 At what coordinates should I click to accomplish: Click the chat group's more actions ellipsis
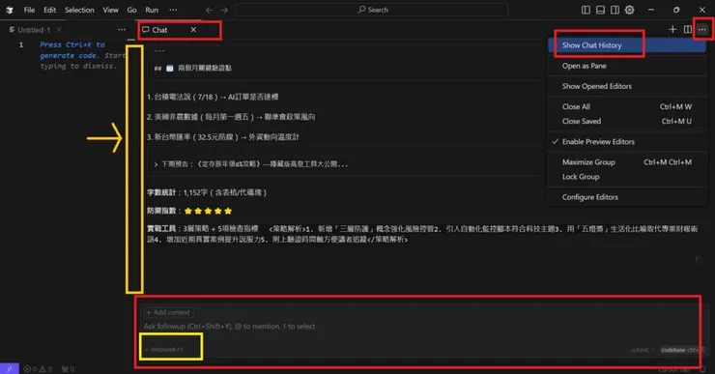click(x=702, y=30)
